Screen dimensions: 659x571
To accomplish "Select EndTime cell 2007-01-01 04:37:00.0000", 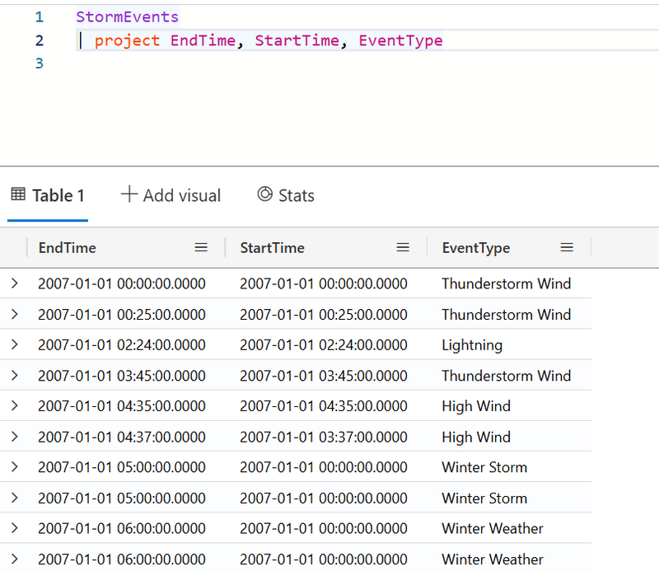I will coord(122,437).
